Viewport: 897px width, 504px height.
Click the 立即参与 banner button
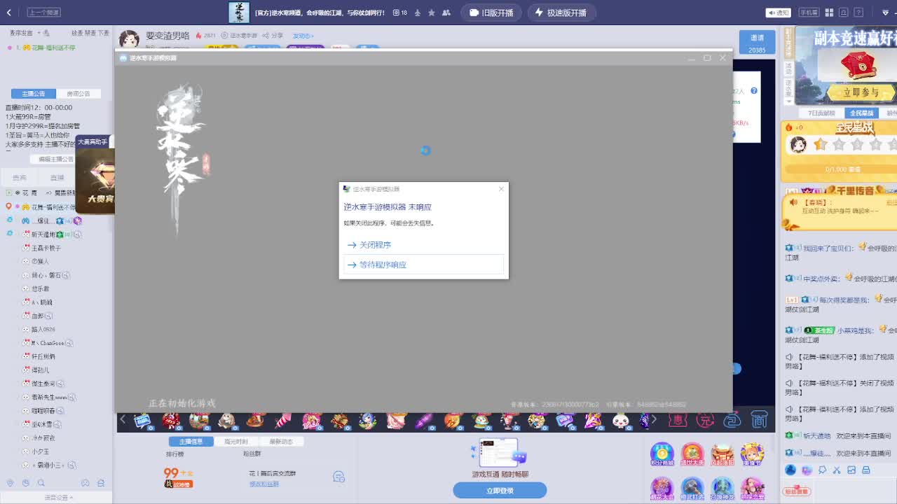tap(861, 92)
